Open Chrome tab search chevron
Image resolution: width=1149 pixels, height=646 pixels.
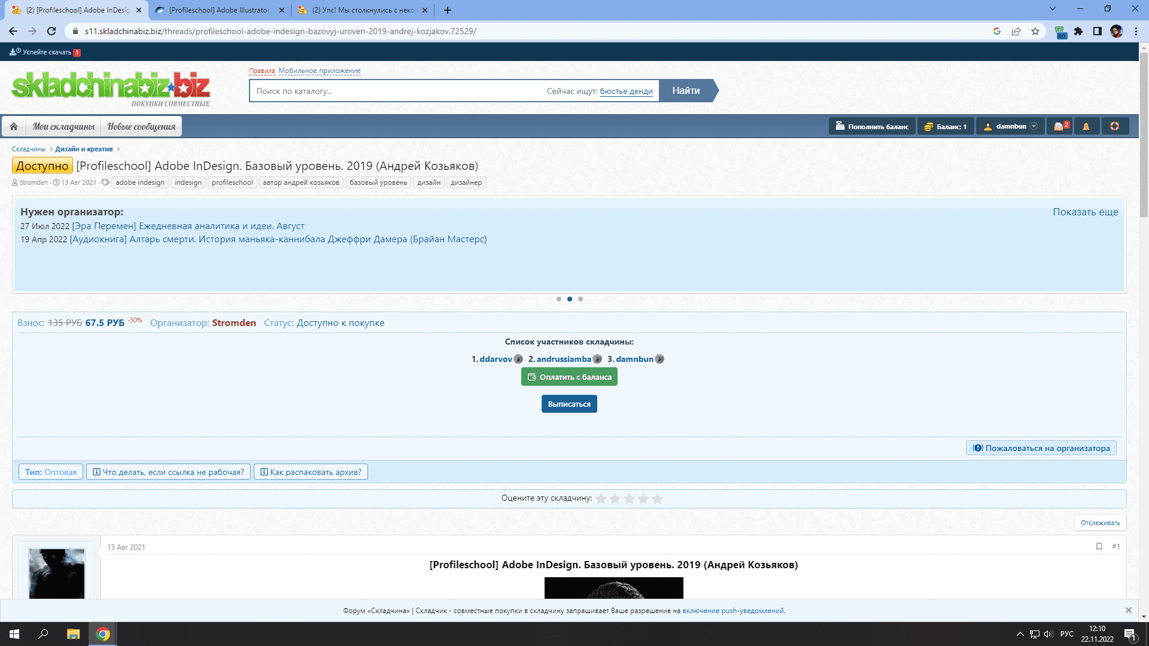[1052, 9]
